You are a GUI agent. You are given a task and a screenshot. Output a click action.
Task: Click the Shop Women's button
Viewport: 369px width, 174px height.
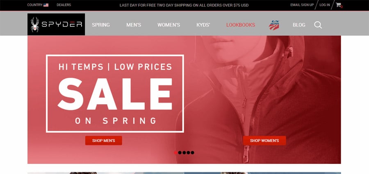point(264,141)
